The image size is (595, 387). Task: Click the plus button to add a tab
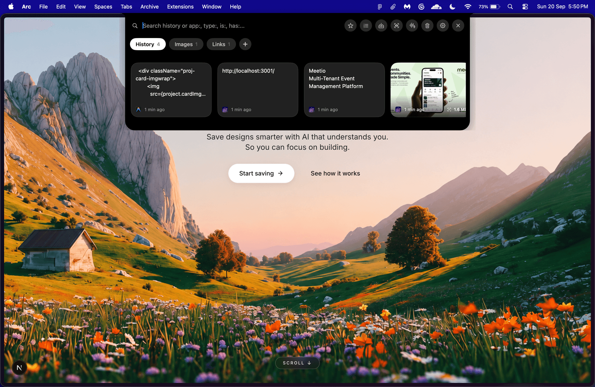tap(245, 44)
